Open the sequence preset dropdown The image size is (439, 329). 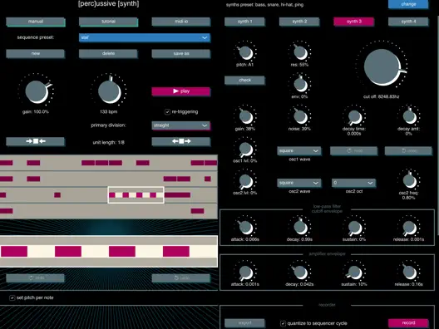(x=145, y=37)
